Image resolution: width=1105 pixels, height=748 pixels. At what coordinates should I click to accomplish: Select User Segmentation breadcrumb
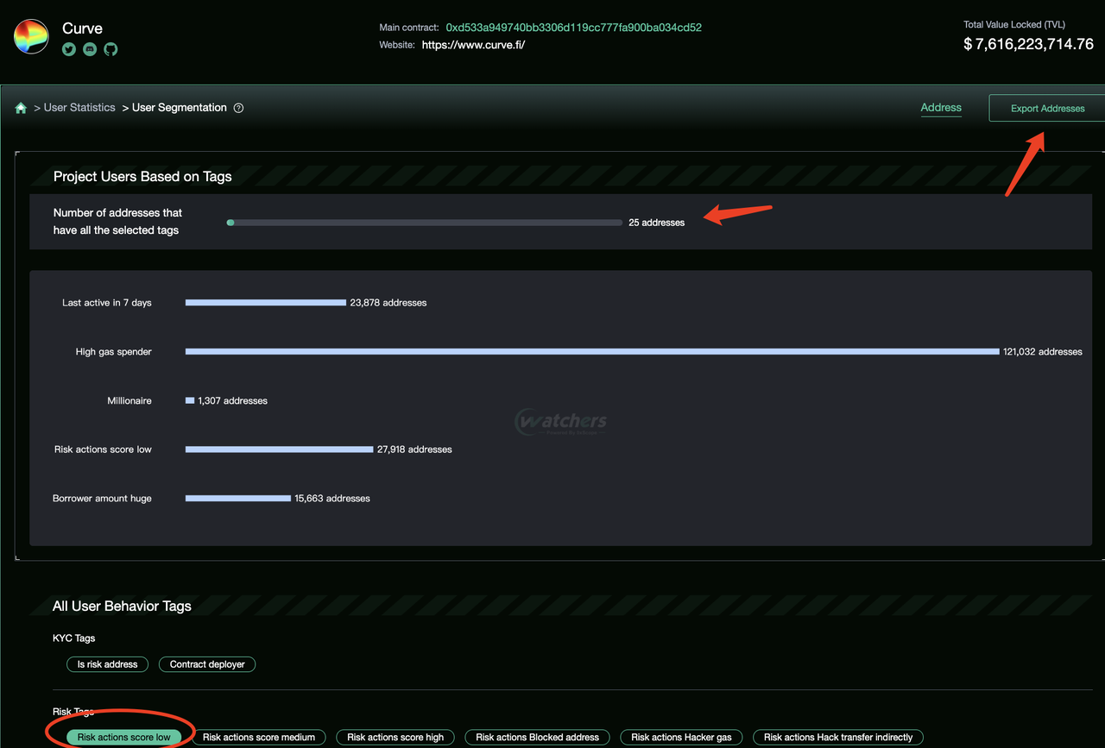[x=180, y=108]
